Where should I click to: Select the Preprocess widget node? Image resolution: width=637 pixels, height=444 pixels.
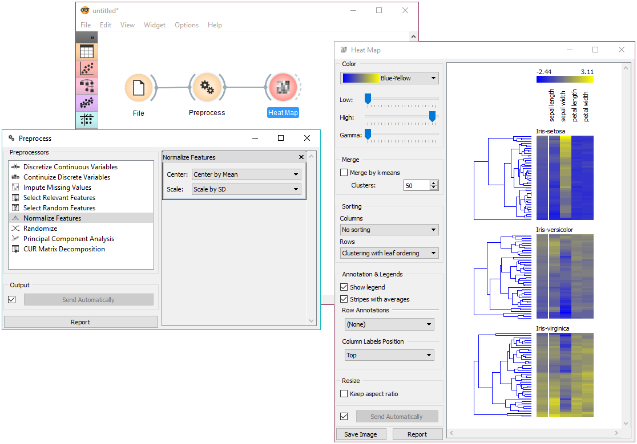click(x=207, y=88)
